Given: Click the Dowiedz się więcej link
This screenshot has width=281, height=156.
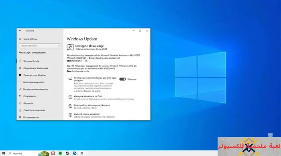Looking at the screenshot, I should click(x=92, y=91).
